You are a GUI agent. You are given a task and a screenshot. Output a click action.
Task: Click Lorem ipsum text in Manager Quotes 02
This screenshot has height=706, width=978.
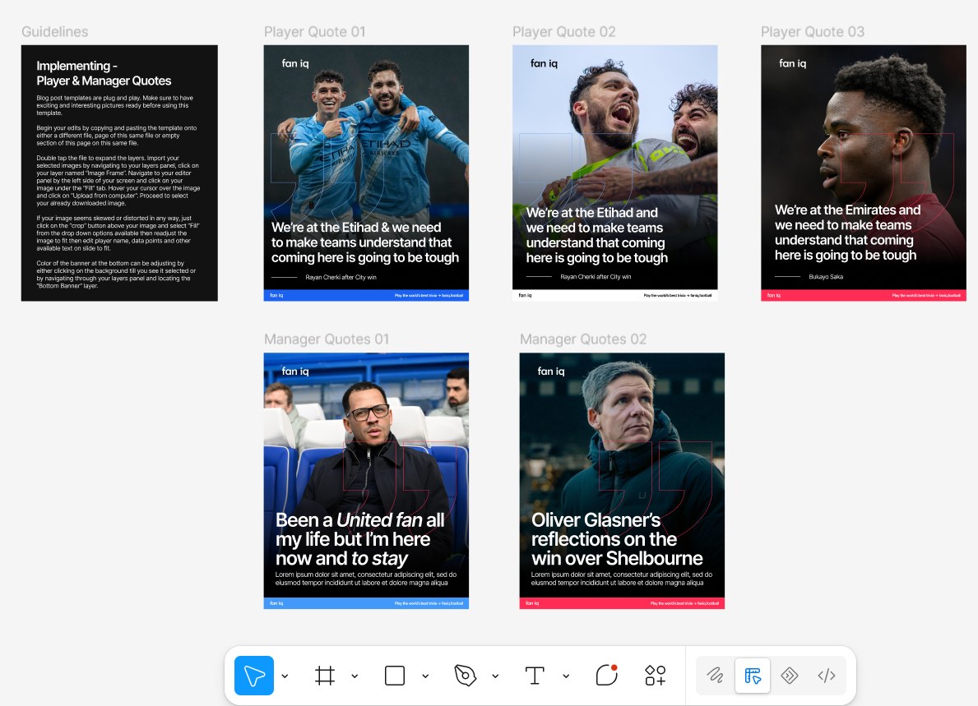coord(622,579)
